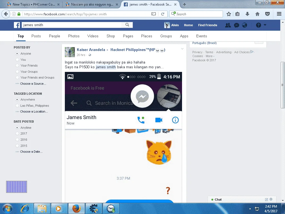This screenshot has height=214, width=285.
Task: Open the Pocket icon in toolbar
Action: (267, 14)
